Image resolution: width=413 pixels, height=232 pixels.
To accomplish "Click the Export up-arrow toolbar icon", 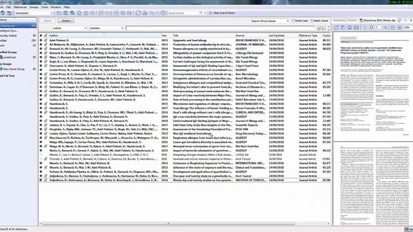I will click(86, 13).
